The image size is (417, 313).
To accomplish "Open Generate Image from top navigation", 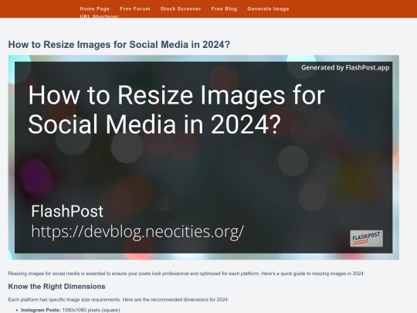I will 268,9.
